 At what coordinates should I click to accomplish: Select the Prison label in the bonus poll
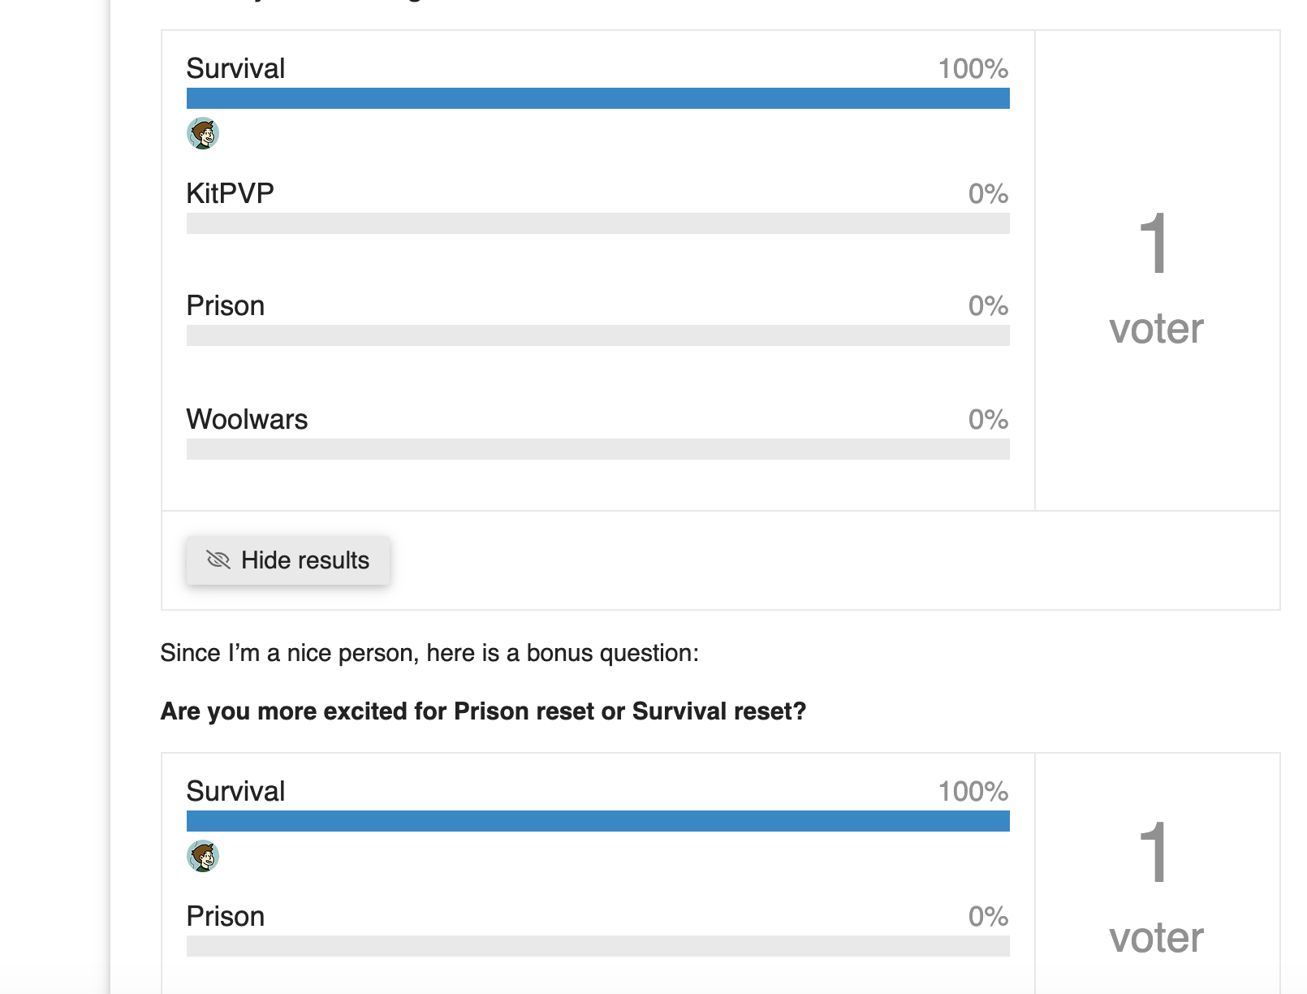(x=226, y=916)
